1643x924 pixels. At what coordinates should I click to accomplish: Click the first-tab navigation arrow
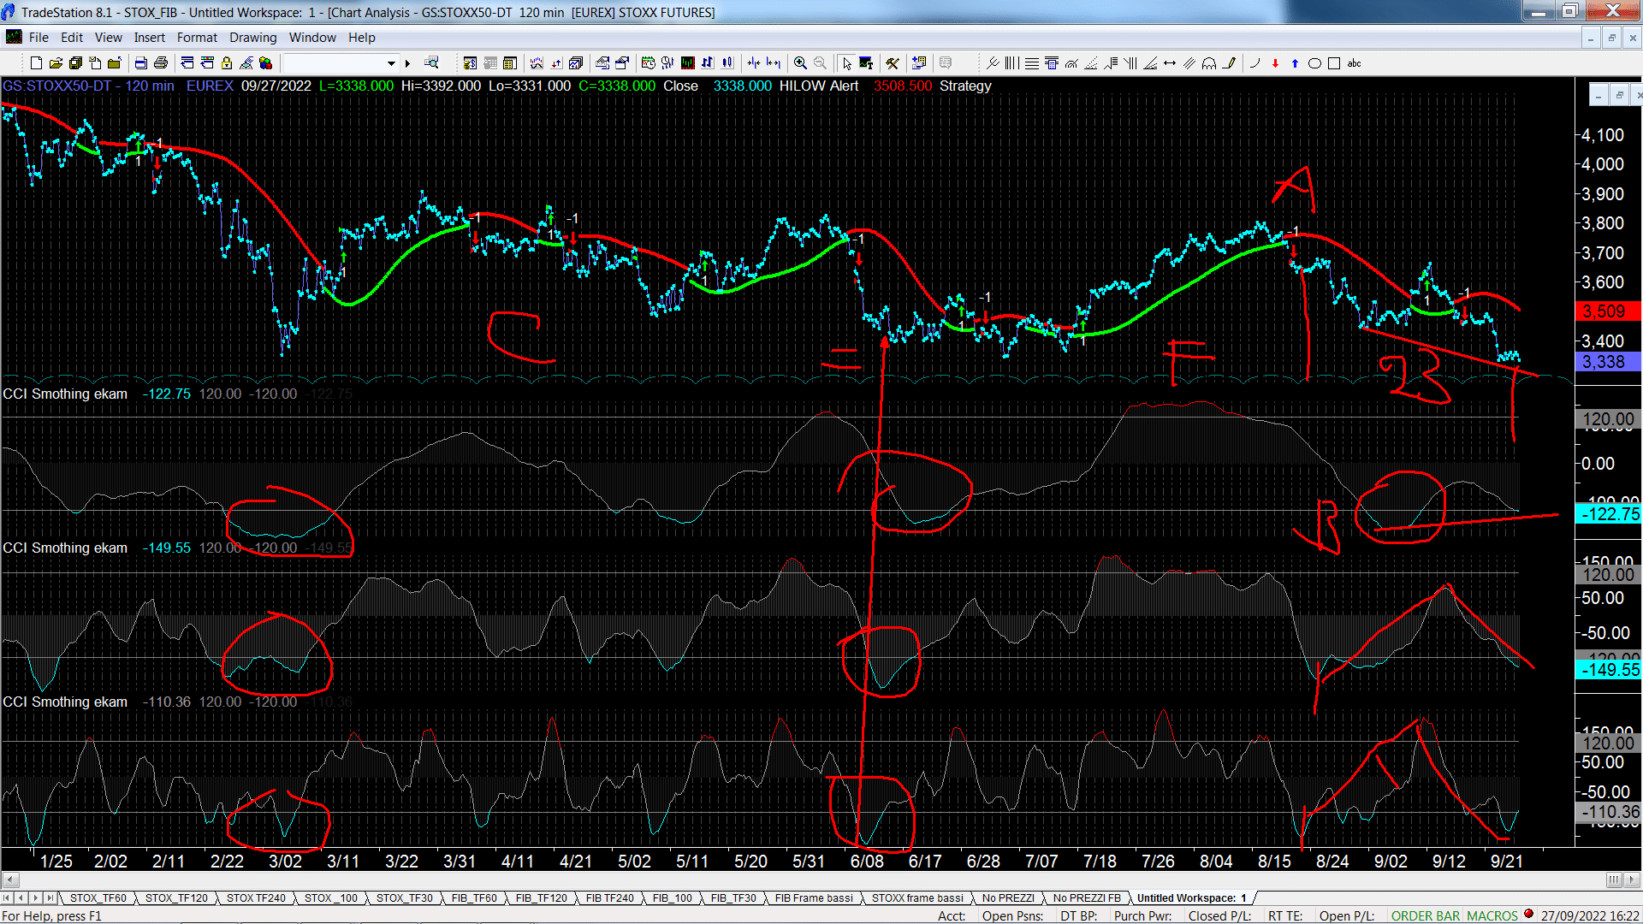coord(7,898)
